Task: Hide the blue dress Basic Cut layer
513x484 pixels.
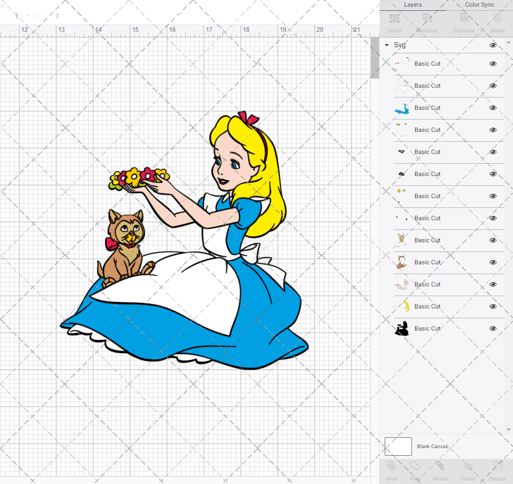Action: click(493, 108)
